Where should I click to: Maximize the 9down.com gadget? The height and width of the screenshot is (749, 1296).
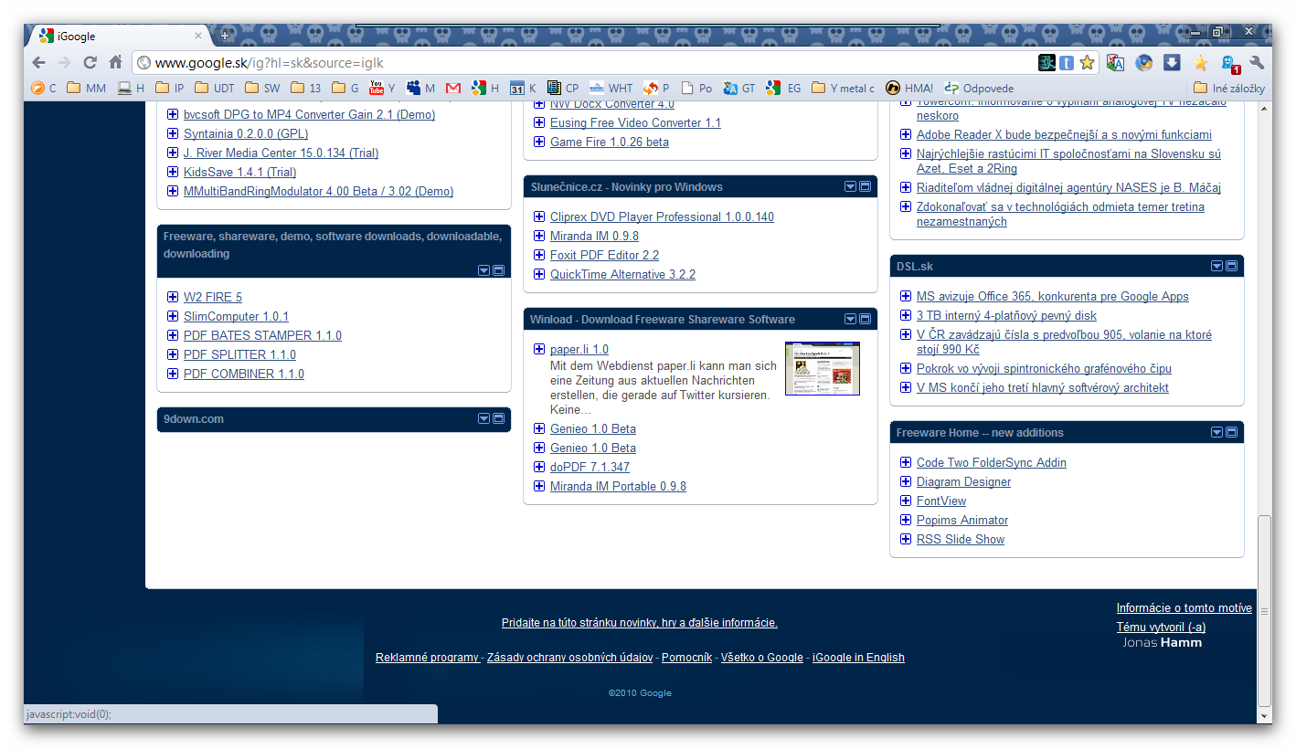[x=498, y=418]
